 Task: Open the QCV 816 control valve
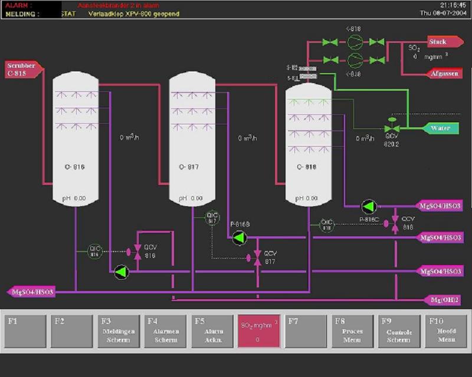(x=137, y=252)
